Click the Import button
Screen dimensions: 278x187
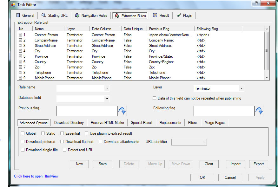pos(235,164)
